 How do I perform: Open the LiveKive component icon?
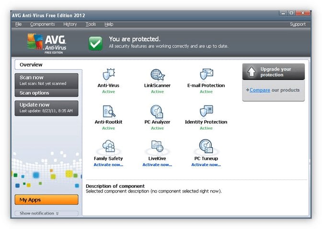point(157,147)
